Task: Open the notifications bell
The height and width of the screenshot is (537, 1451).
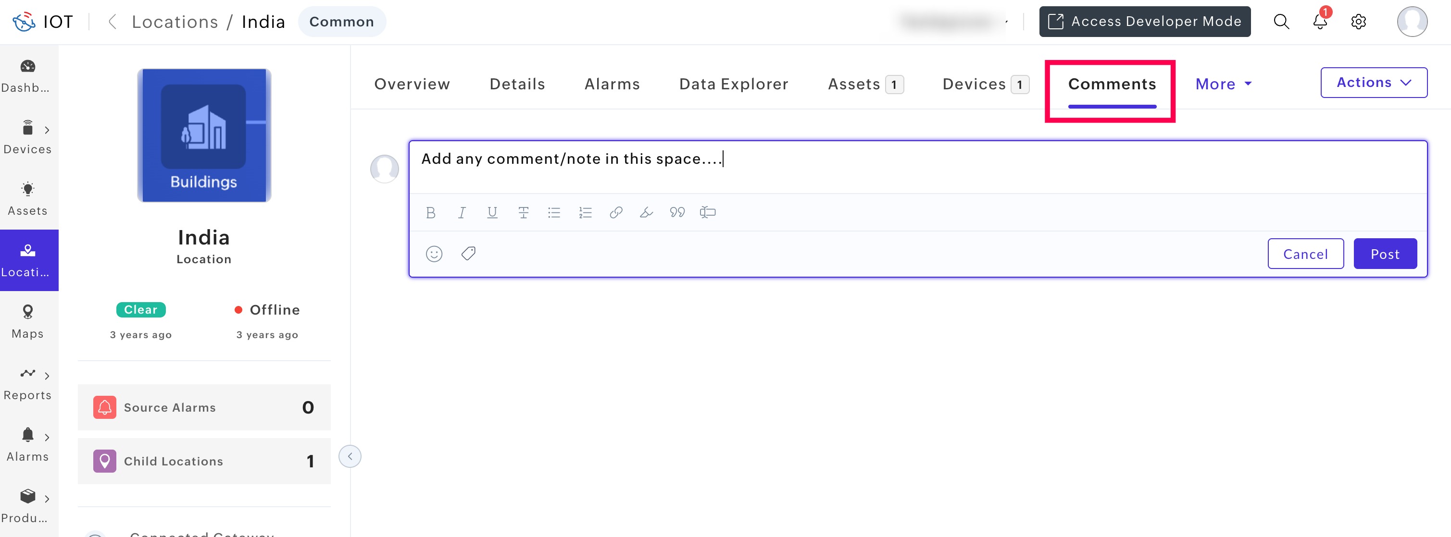Action: click(1320, 22)
